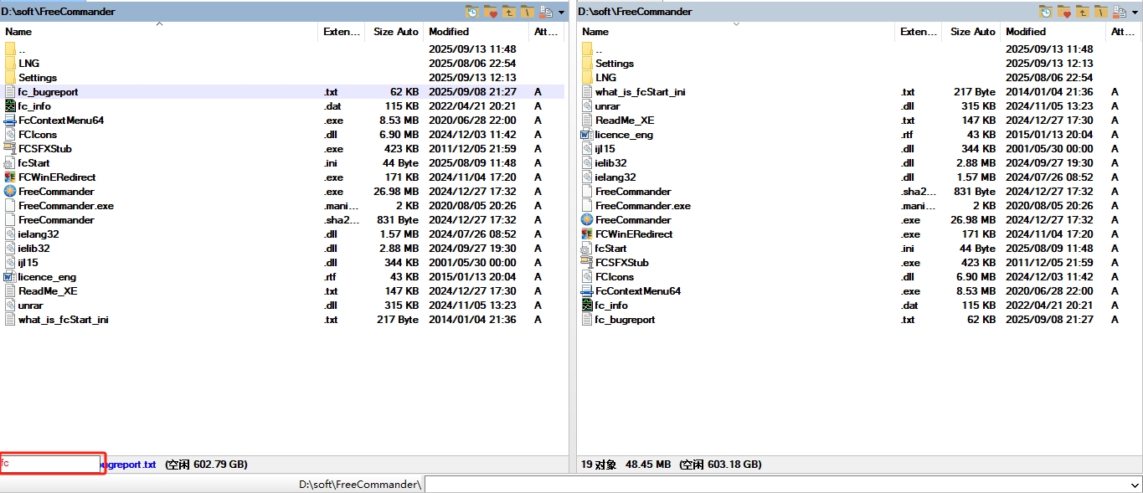
Task: Click the quick filter box containing 'fc'
Action: 52,464
